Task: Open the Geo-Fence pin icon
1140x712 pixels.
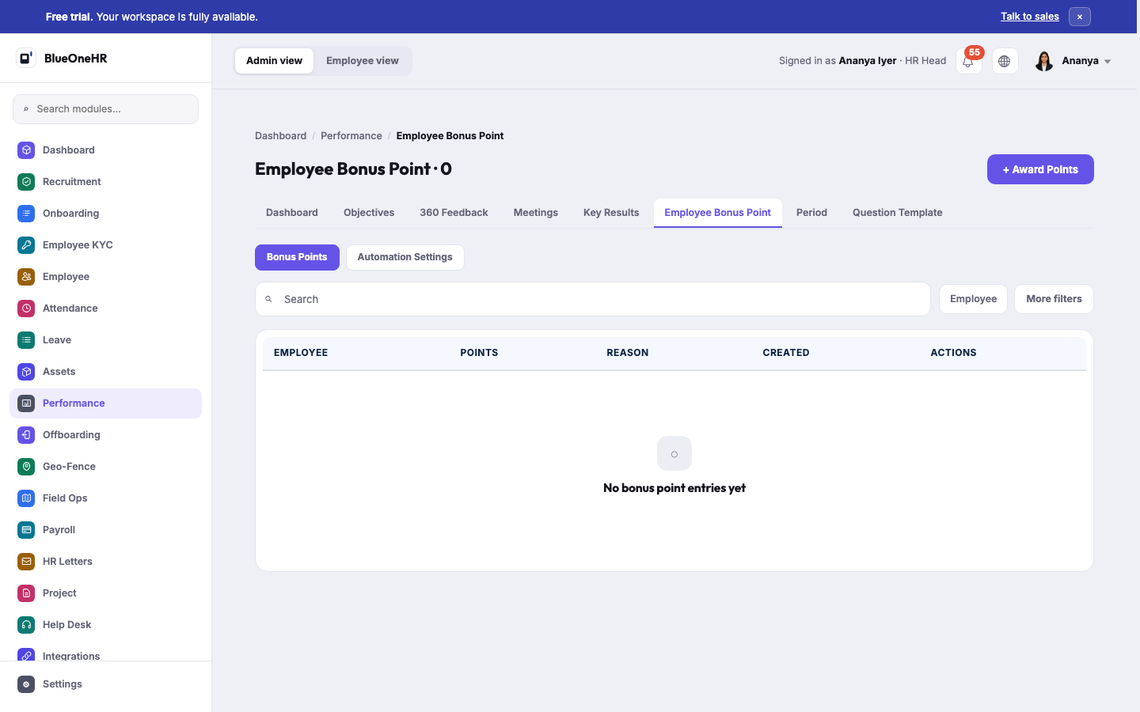Action: [x=26, y=466]
